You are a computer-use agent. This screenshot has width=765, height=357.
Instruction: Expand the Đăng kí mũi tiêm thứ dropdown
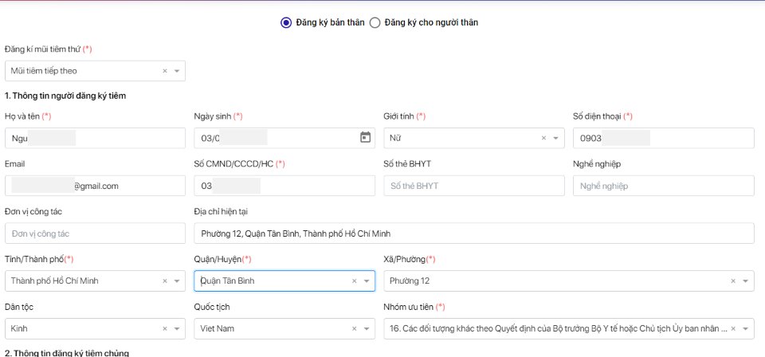point(177,71)
